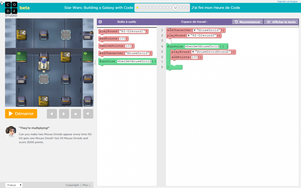This screenshot has width=301, height=188.
Task: Click J'ai fini mon Heure de Code
Action: pyautogui.click(x=216, y=8)
